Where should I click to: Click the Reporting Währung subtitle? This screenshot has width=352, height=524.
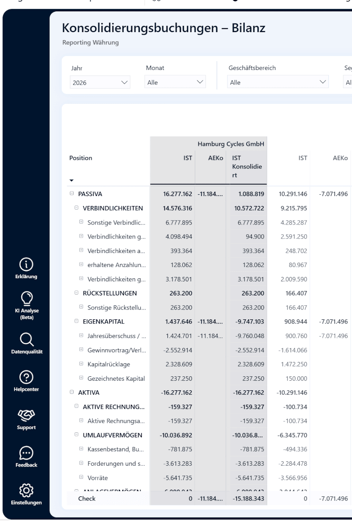(x=91, y=42)
